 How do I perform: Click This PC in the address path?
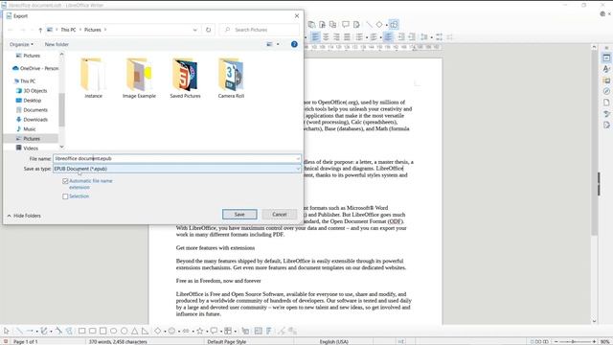click(x=68, y=30)
